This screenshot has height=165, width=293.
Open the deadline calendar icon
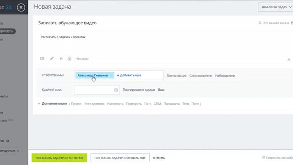pyautogui.click(x=116, y=90)
